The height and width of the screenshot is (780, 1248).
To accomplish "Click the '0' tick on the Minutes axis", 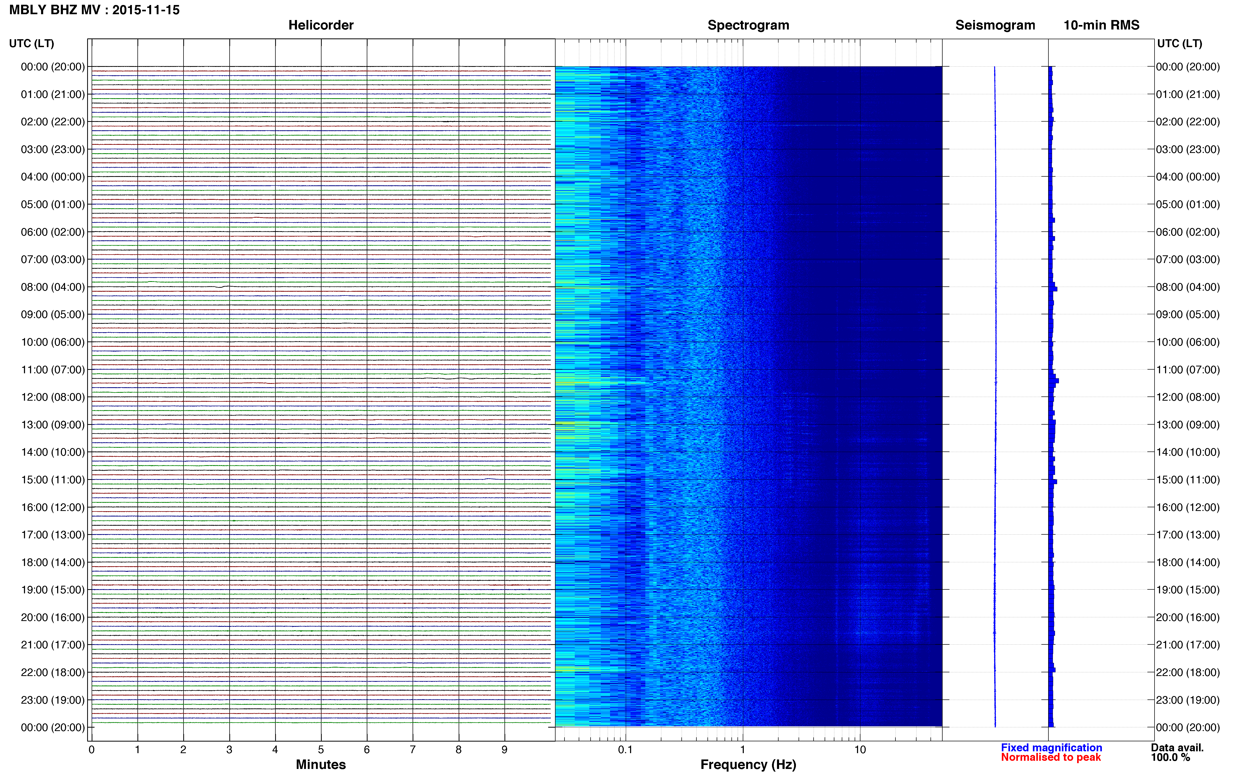I will point(91,749).
